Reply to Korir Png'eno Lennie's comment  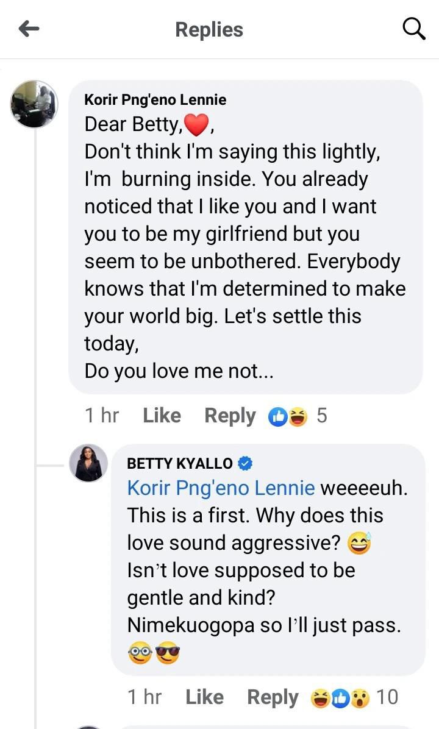pyautogui.click(x=230, y=416)
